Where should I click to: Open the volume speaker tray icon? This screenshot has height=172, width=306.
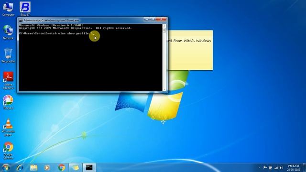pyautogui.click(x=281, y=168)
